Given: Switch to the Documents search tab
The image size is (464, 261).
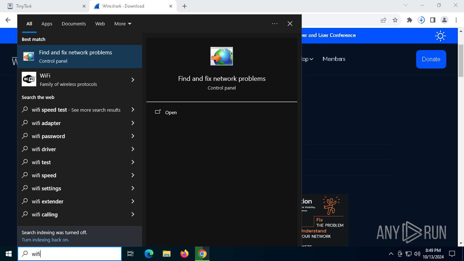Looking at the screenshot, I should pyautogui.click(x=74, y=24).
